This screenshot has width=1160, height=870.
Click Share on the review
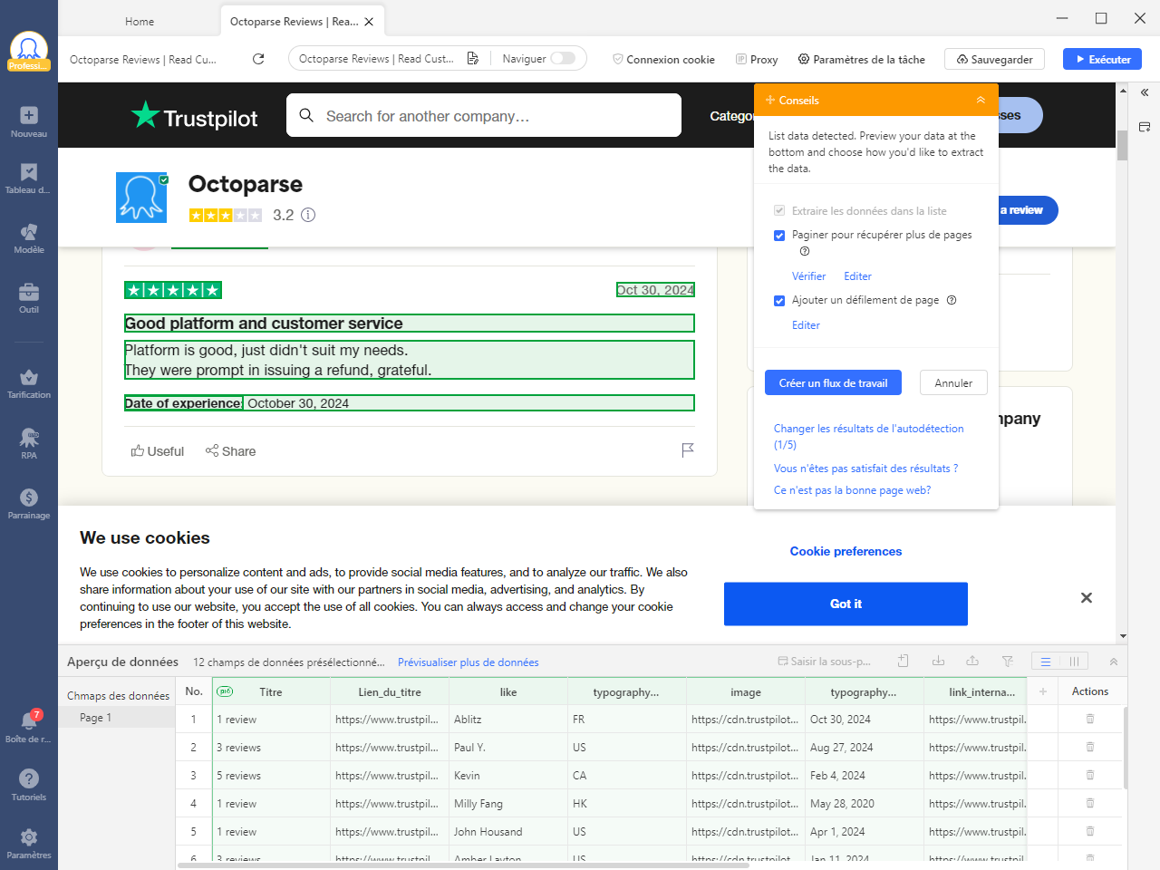(x=230, y=451)
